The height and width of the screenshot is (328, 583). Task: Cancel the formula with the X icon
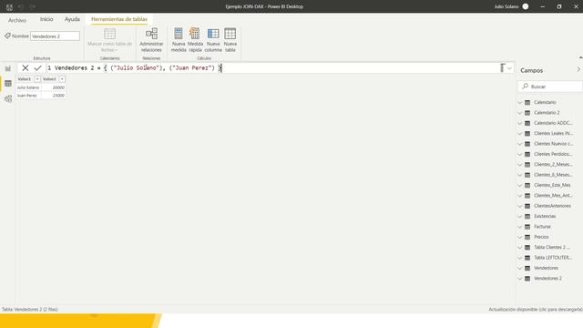(x=26, y=67)
